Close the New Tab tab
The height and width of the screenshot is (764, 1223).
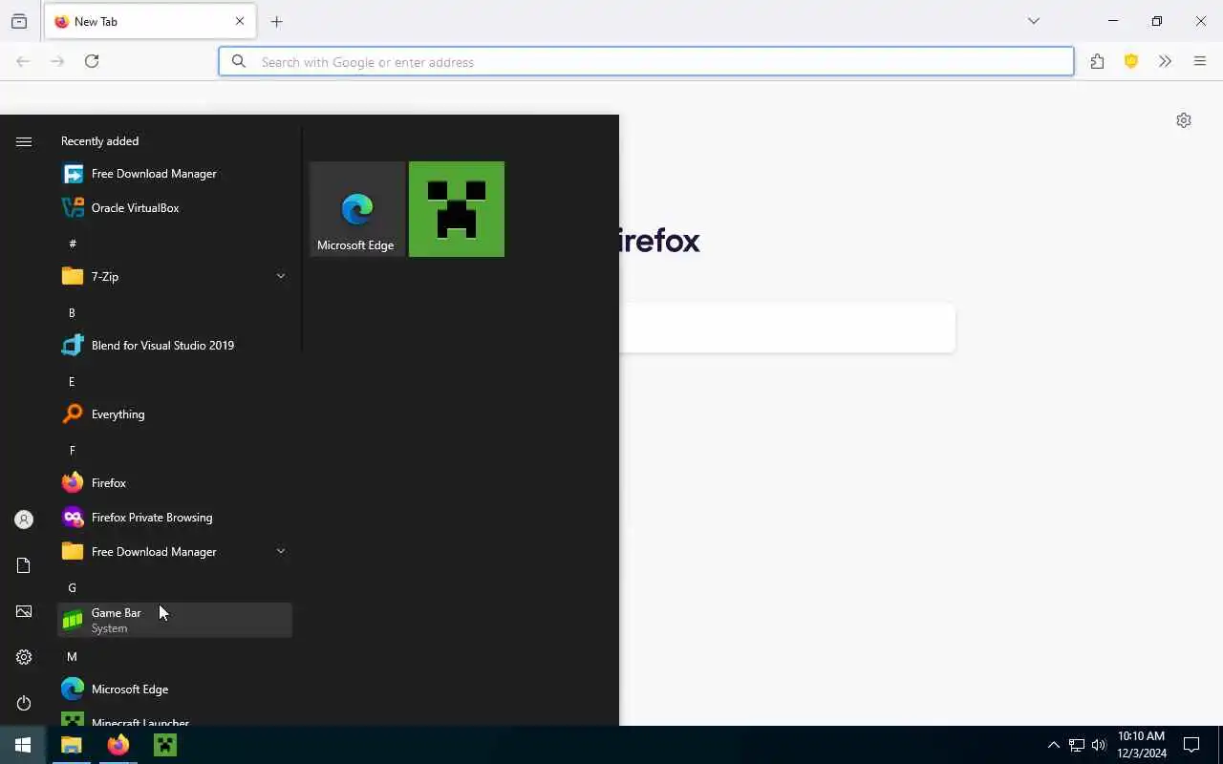point(240,21)
